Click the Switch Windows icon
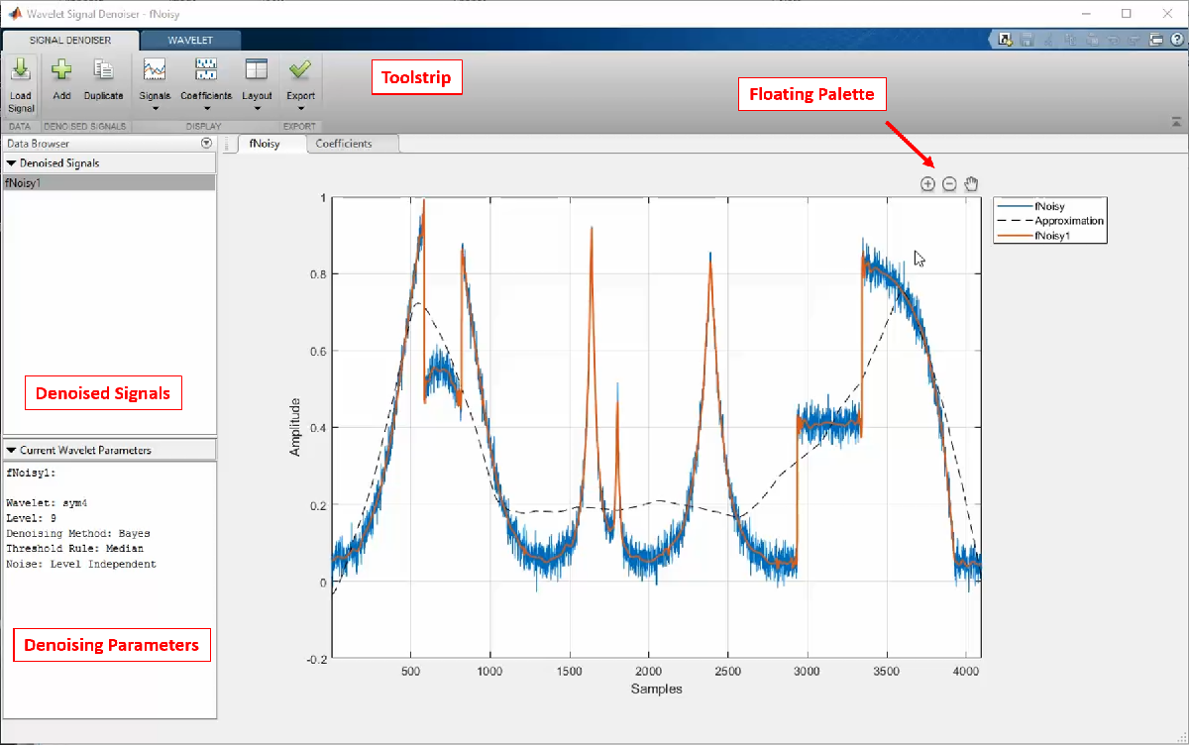Image resolution: width=1189 pixels, height=745 pixels. coord(1156,40)
